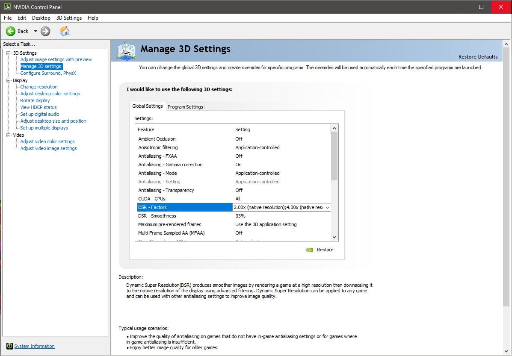Select the Antialiasing - Transparency row
The image size is (512, 356).
coord(234,190)
